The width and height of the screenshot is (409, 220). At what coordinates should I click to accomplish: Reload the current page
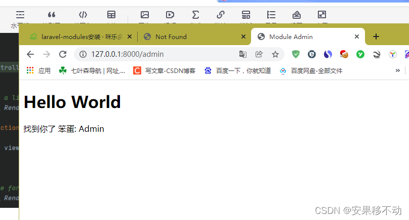coord(63,54)
